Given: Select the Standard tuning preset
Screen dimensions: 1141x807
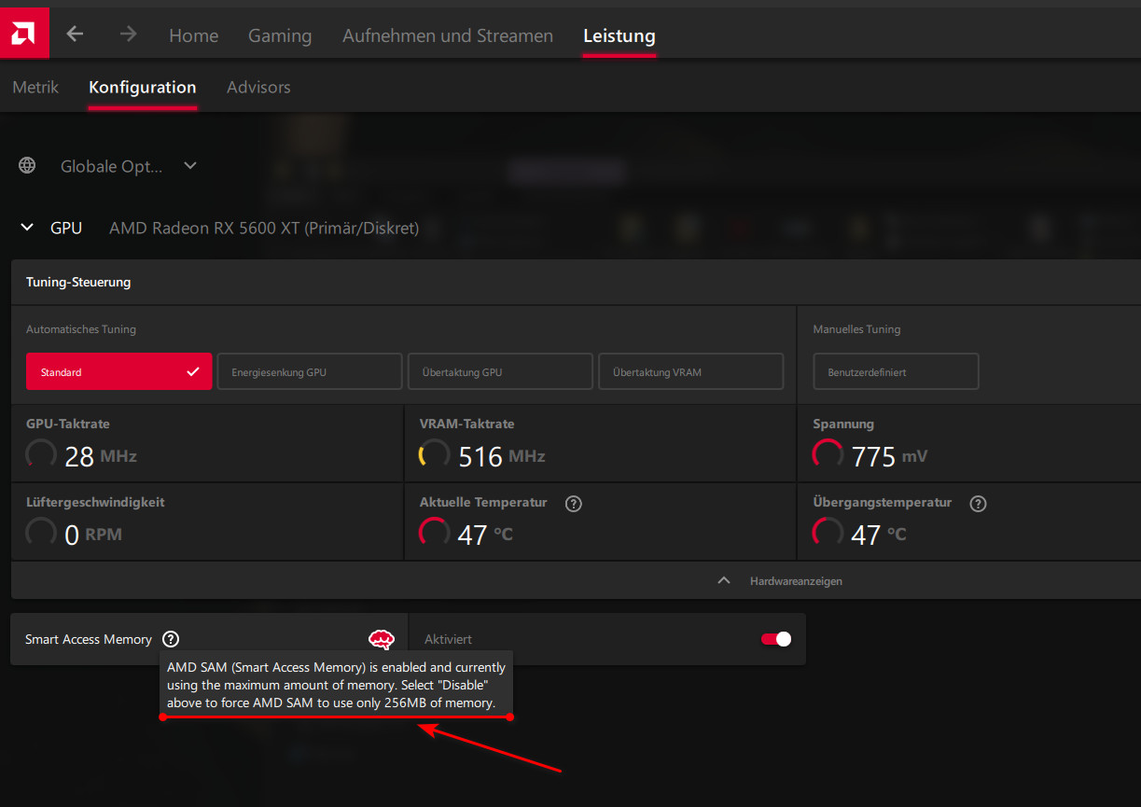Looking at the screenshot, I should click(x=119, y=371).
